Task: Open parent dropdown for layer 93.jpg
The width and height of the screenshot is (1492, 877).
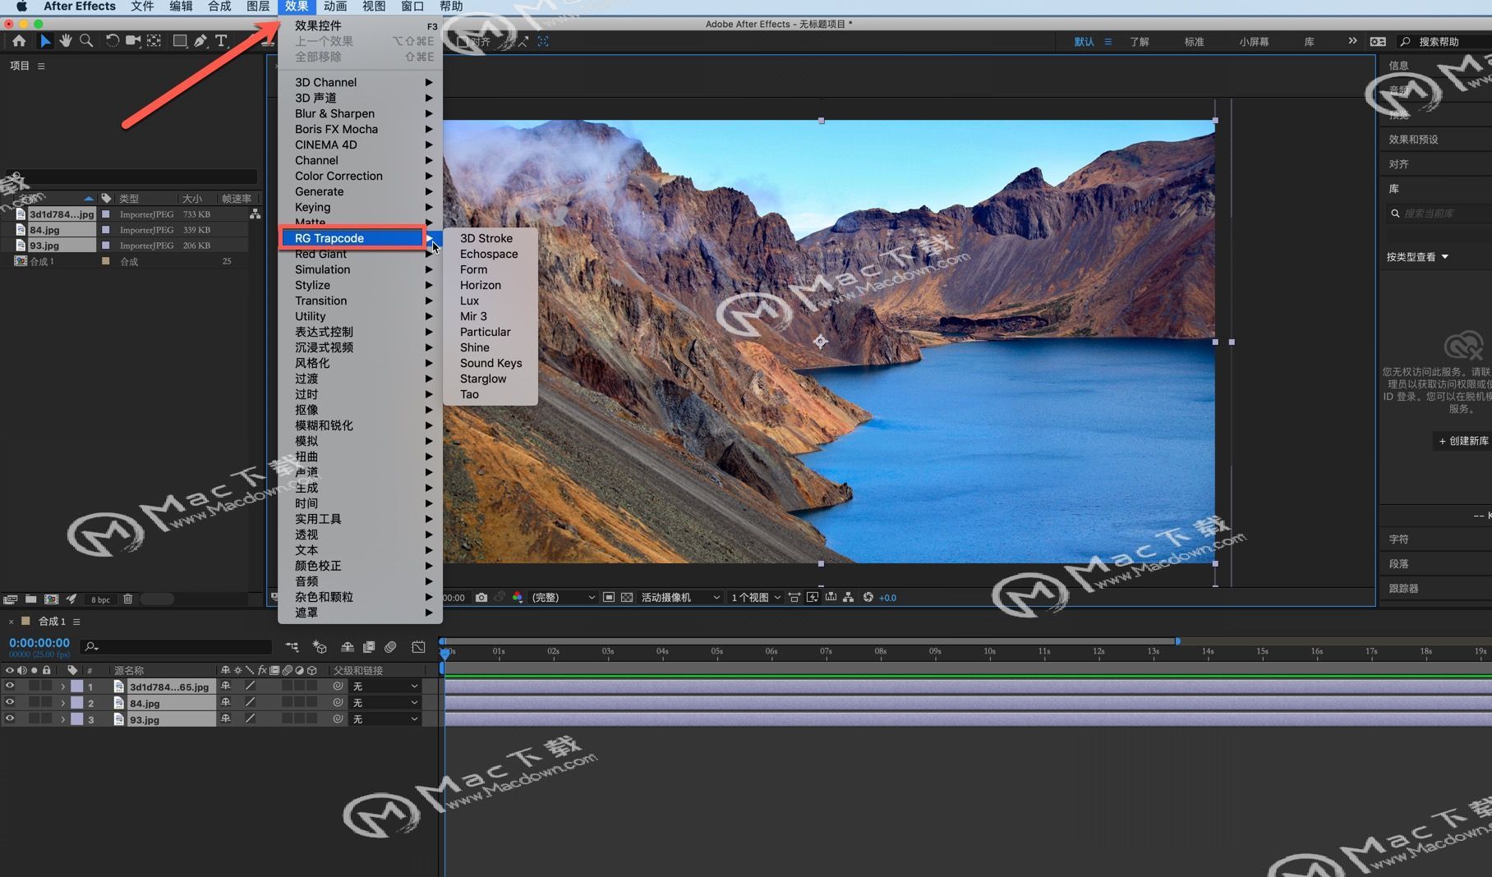Action: 385,719
